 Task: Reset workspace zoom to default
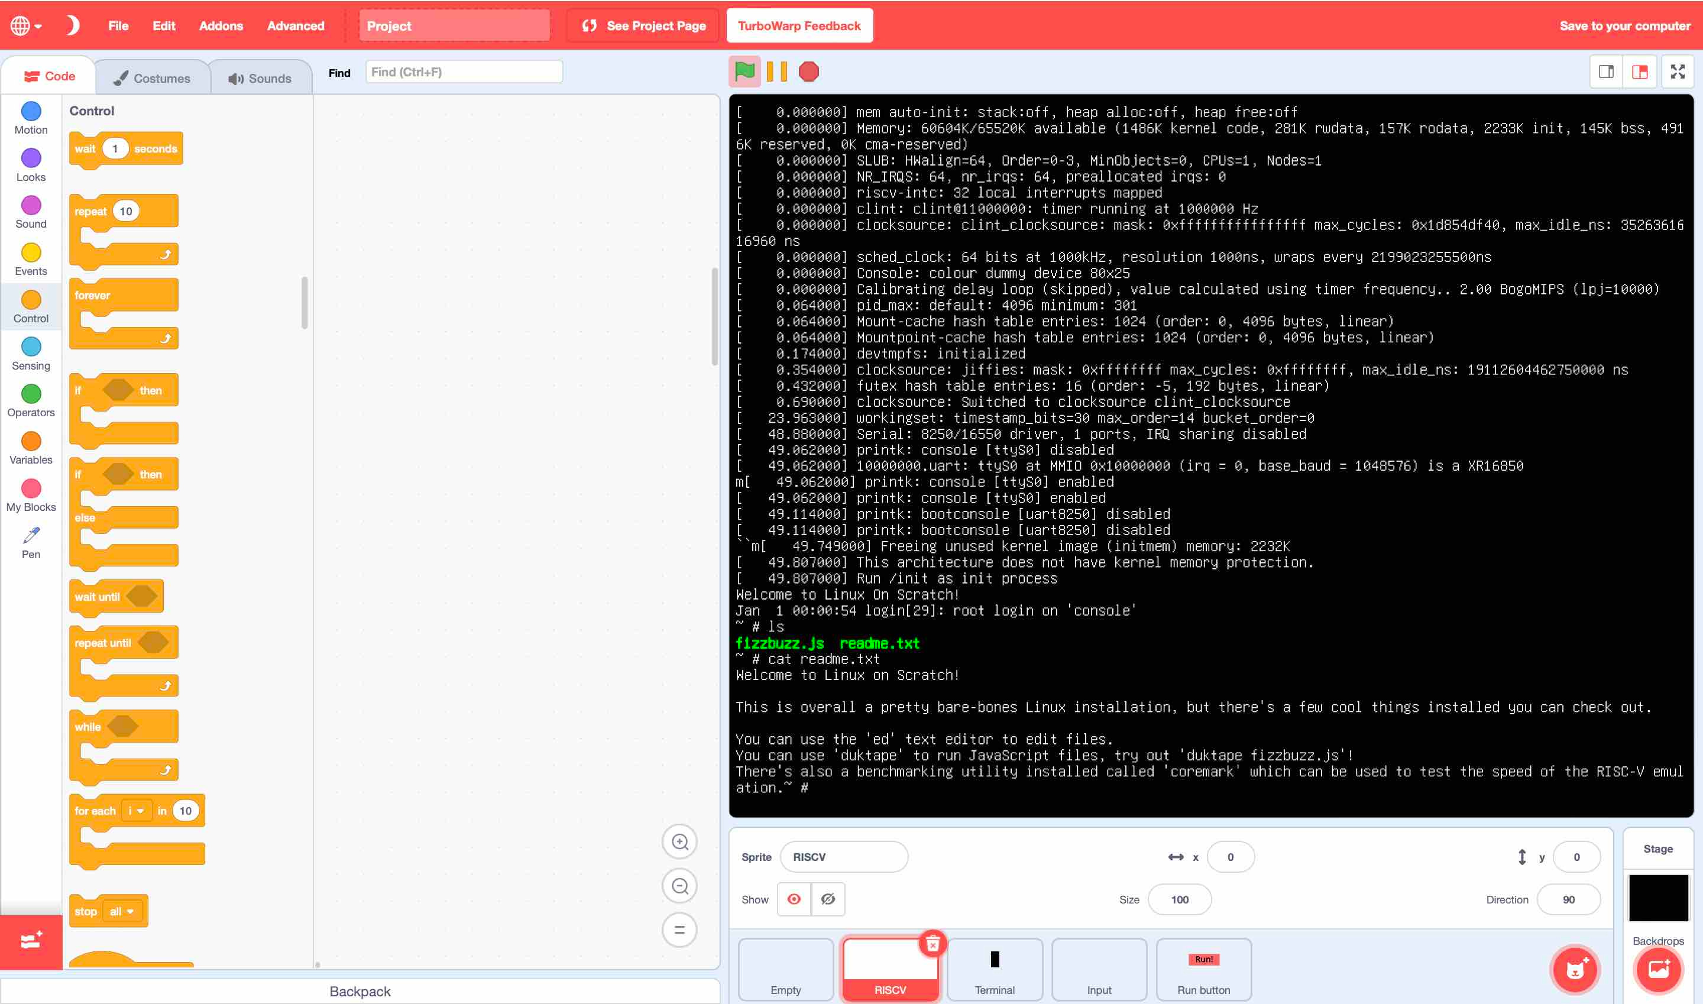click(x=679, y=929)
